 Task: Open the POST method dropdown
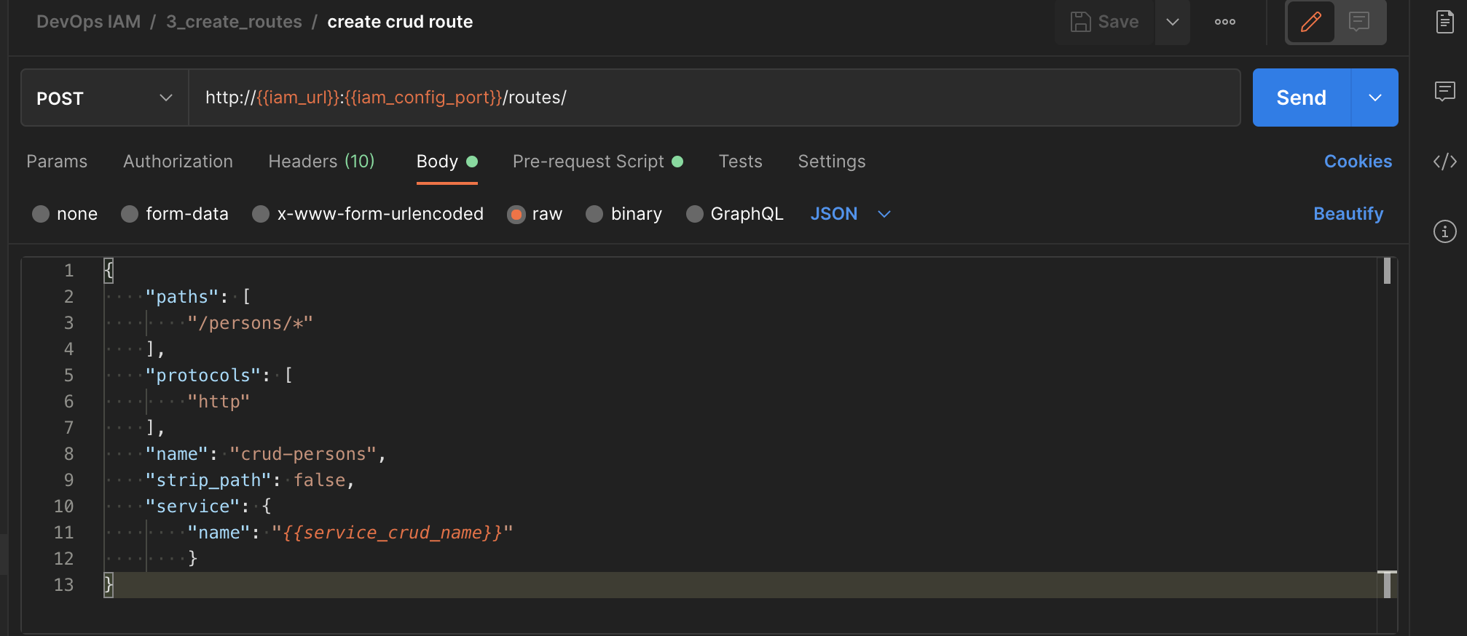coord(104,98)
